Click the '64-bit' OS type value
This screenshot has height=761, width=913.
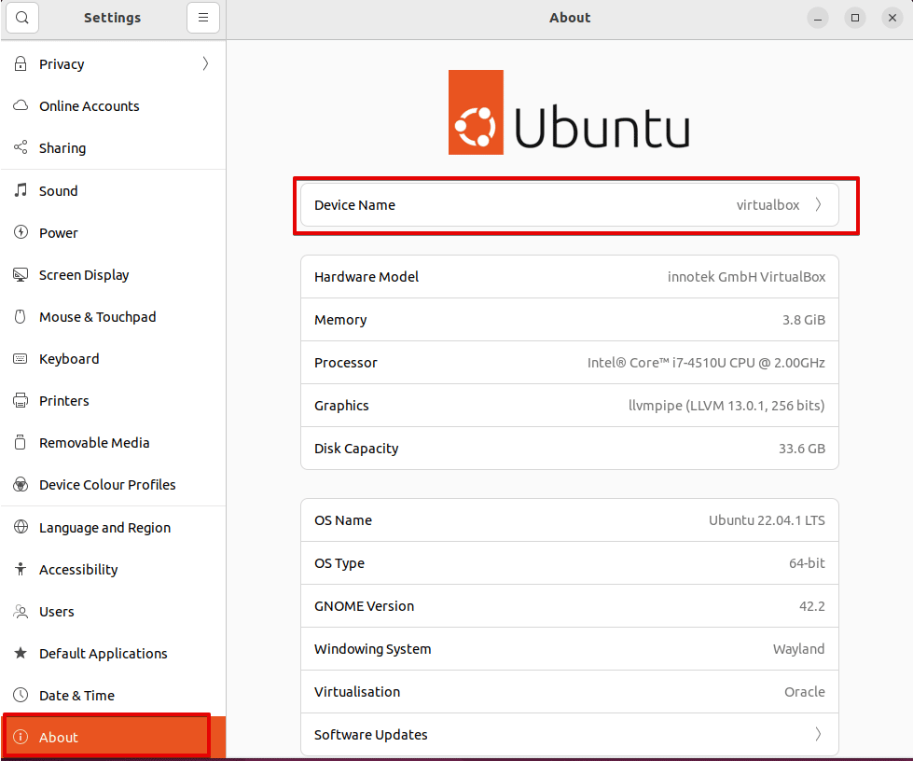(x=807, y=563)
